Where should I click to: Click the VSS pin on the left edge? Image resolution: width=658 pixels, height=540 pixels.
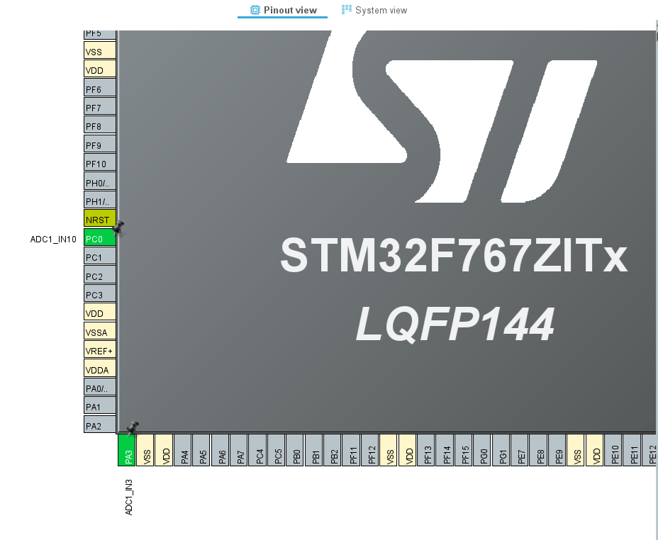click(100, 50)
